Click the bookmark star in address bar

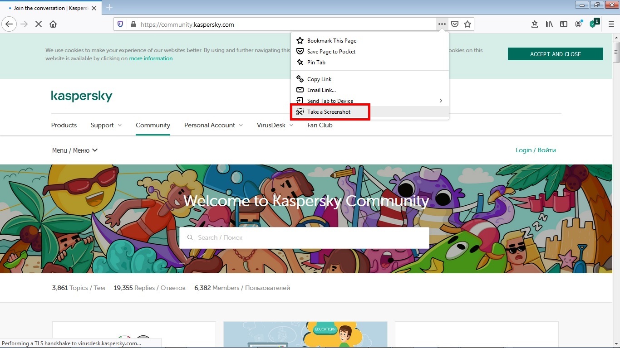click(467, 24)
